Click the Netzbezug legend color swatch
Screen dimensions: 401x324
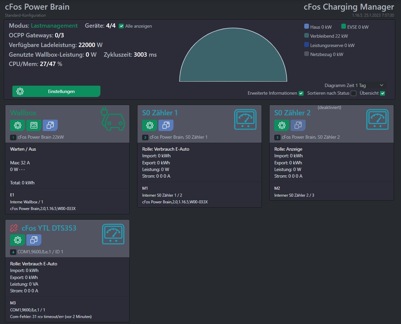pyautogui.click(x=307, y=54)
